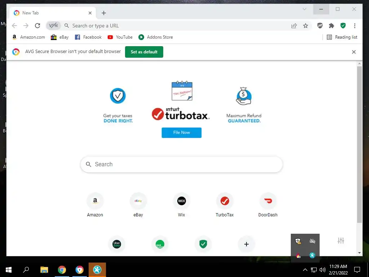Toggle the VPN button in address bar
This screenshot has width=369, height=277.
coord(53,26)
